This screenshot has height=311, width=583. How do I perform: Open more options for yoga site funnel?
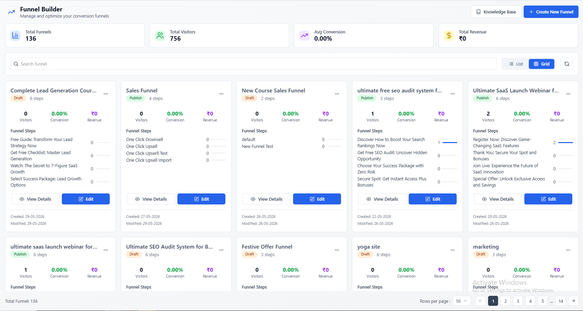(x=453, y=250)
